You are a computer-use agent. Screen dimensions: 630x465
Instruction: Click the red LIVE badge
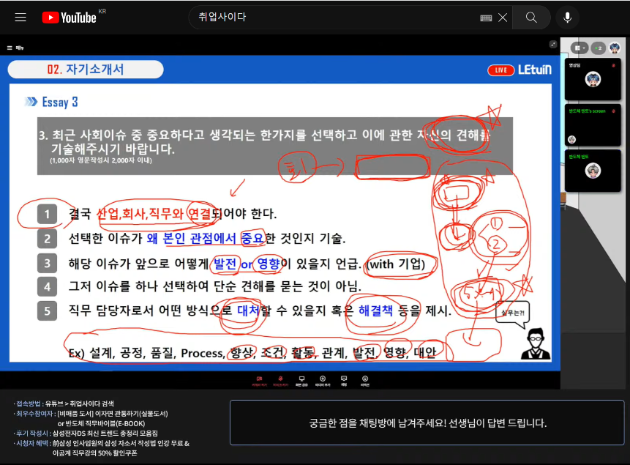500,70
